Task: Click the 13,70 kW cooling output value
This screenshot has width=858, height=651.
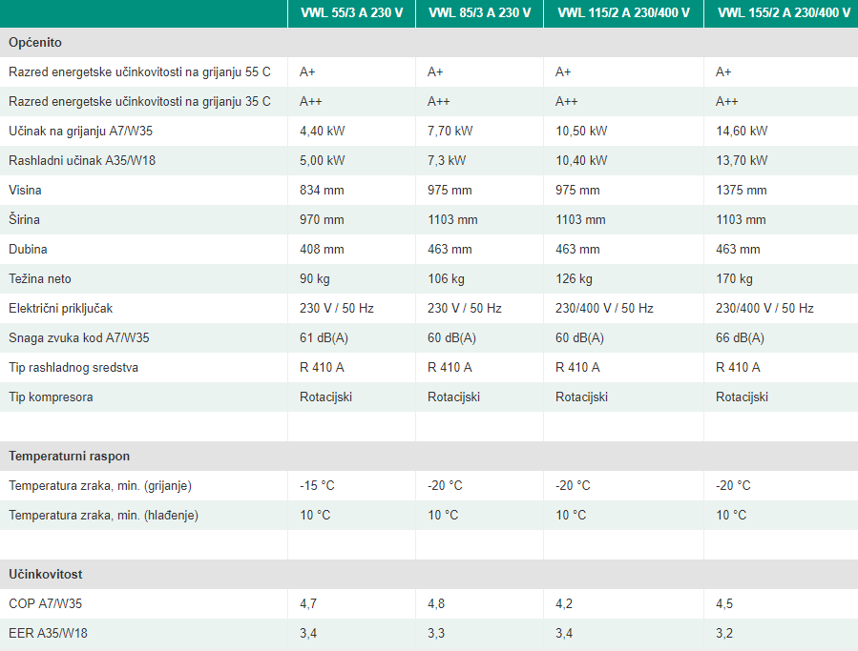Action: point(742,161)
